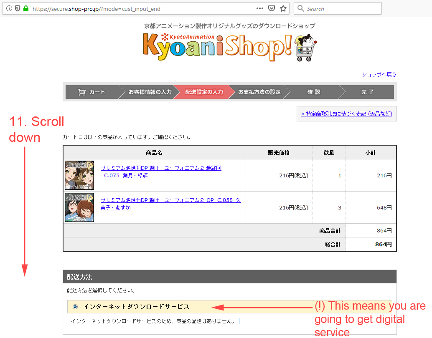Image resolution: width=432 pixels, height=338 pixels.
Task: Click the shopping cart mascot icon
Action: 305,48
